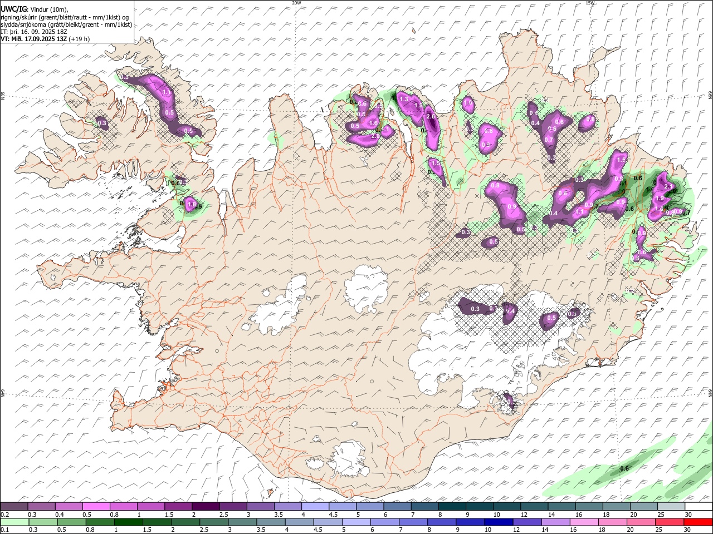Pick the light lavender 4 snow legend swatch
The image size is (713, 534).
(x=315, y=507)
